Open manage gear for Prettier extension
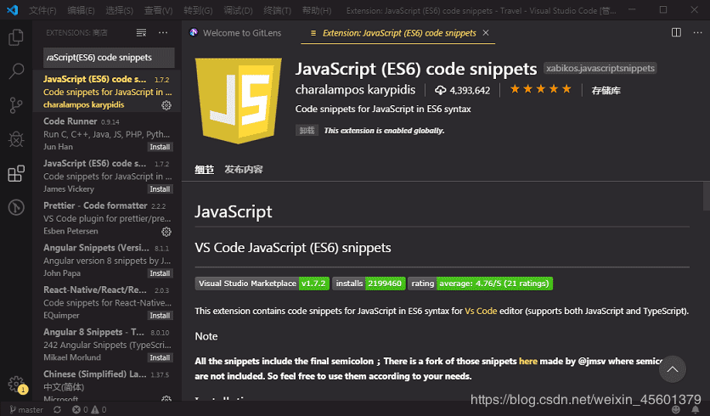The image size is (710, 416). point(166,231)
